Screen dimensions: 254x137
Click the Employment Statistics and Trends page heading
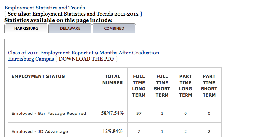click(x=44, y=8)
